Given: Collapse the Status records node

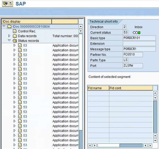Looking at the screenshot, I should coord(9,41).
